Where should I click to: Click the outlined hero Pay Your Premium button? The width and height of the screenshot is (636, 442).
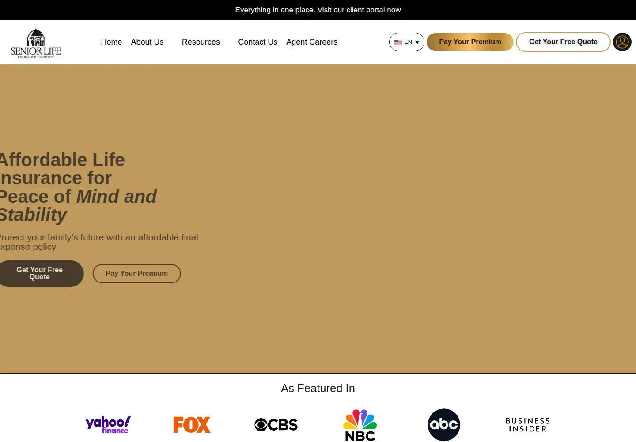(x=136, y=274)
